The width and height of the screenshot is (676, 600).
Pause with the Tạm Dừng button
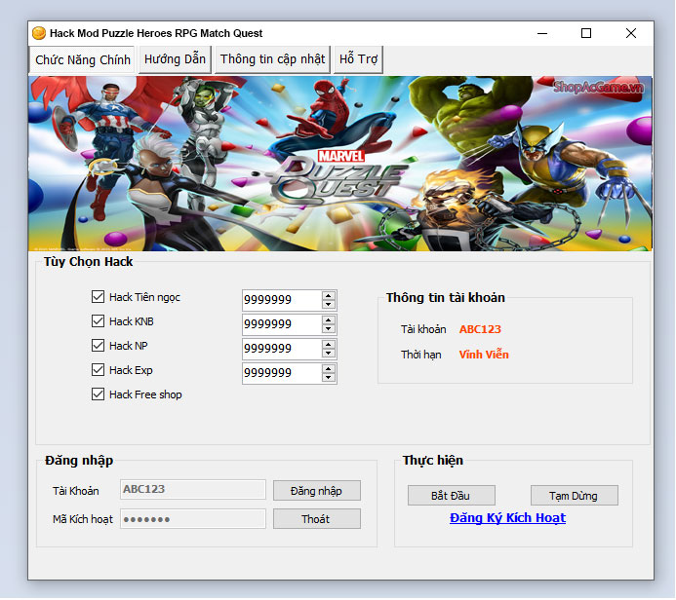coord(574,496)
